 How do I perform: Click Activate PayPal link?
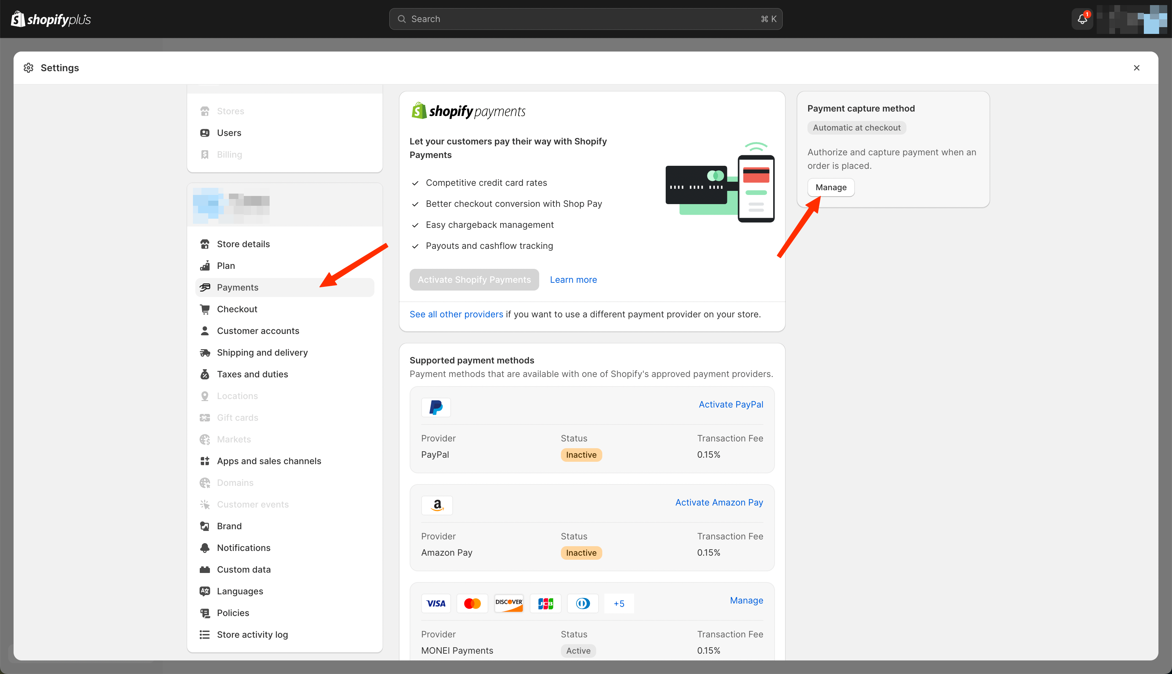tap(731, 404)
